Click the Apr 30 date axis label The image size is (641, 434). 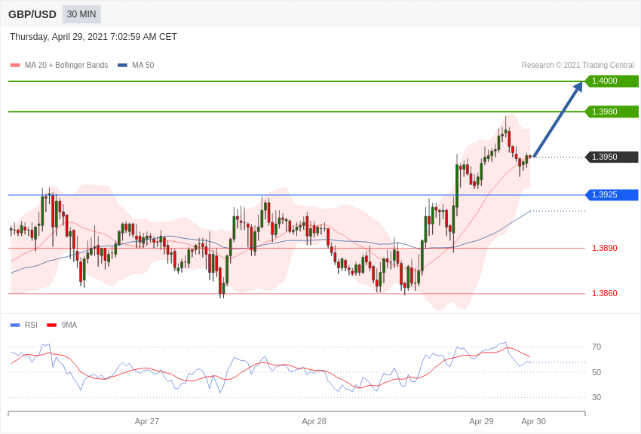[x=533, y=421]
